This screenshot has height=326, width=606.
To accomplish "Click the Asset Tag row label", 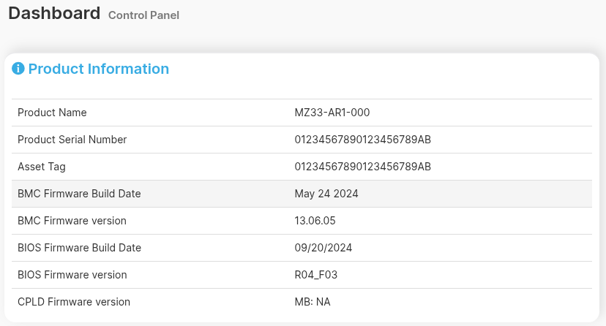I will click(x=42, y=167).
